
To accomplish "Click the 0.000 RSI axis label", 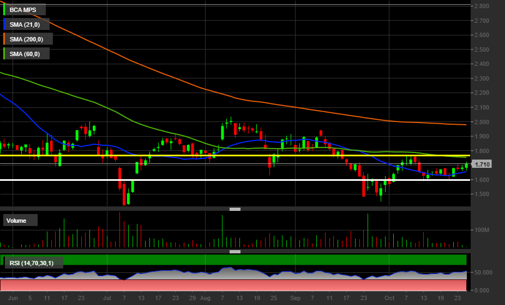I will tap(482, 290).
